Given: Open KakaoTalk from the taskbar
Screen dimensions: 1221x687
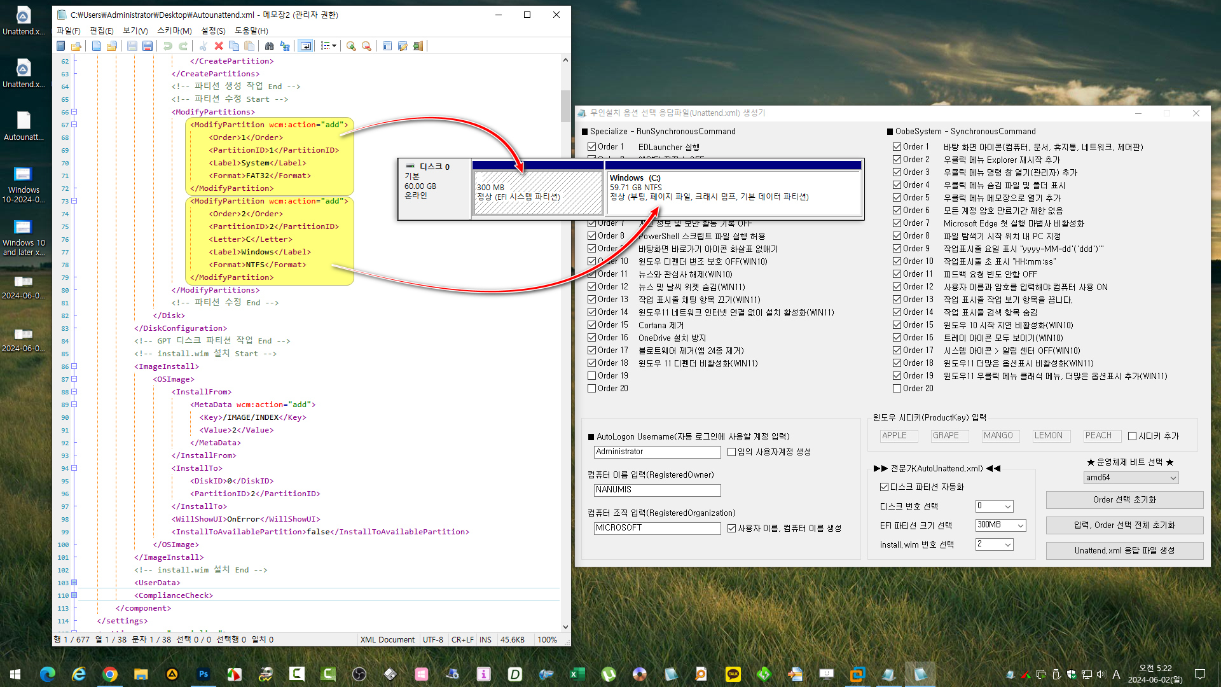Looking at the screenshot, I should (733, 674).
